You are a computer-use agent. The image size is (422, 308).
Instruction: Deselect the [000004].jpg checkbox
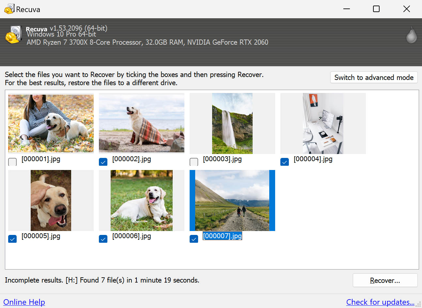click(284, 162)
